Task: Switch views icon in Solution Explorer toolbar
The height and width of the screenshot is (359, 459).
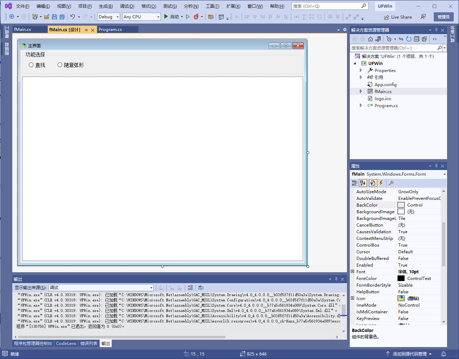Action: (x=378, y=39)
